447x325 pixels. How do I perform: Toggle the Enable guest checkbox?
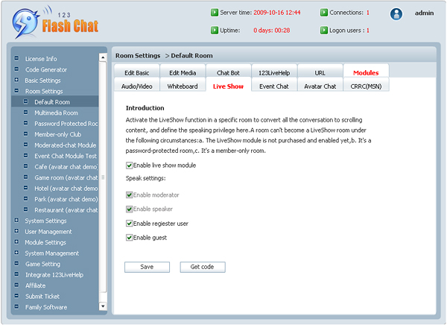[129, 238]
